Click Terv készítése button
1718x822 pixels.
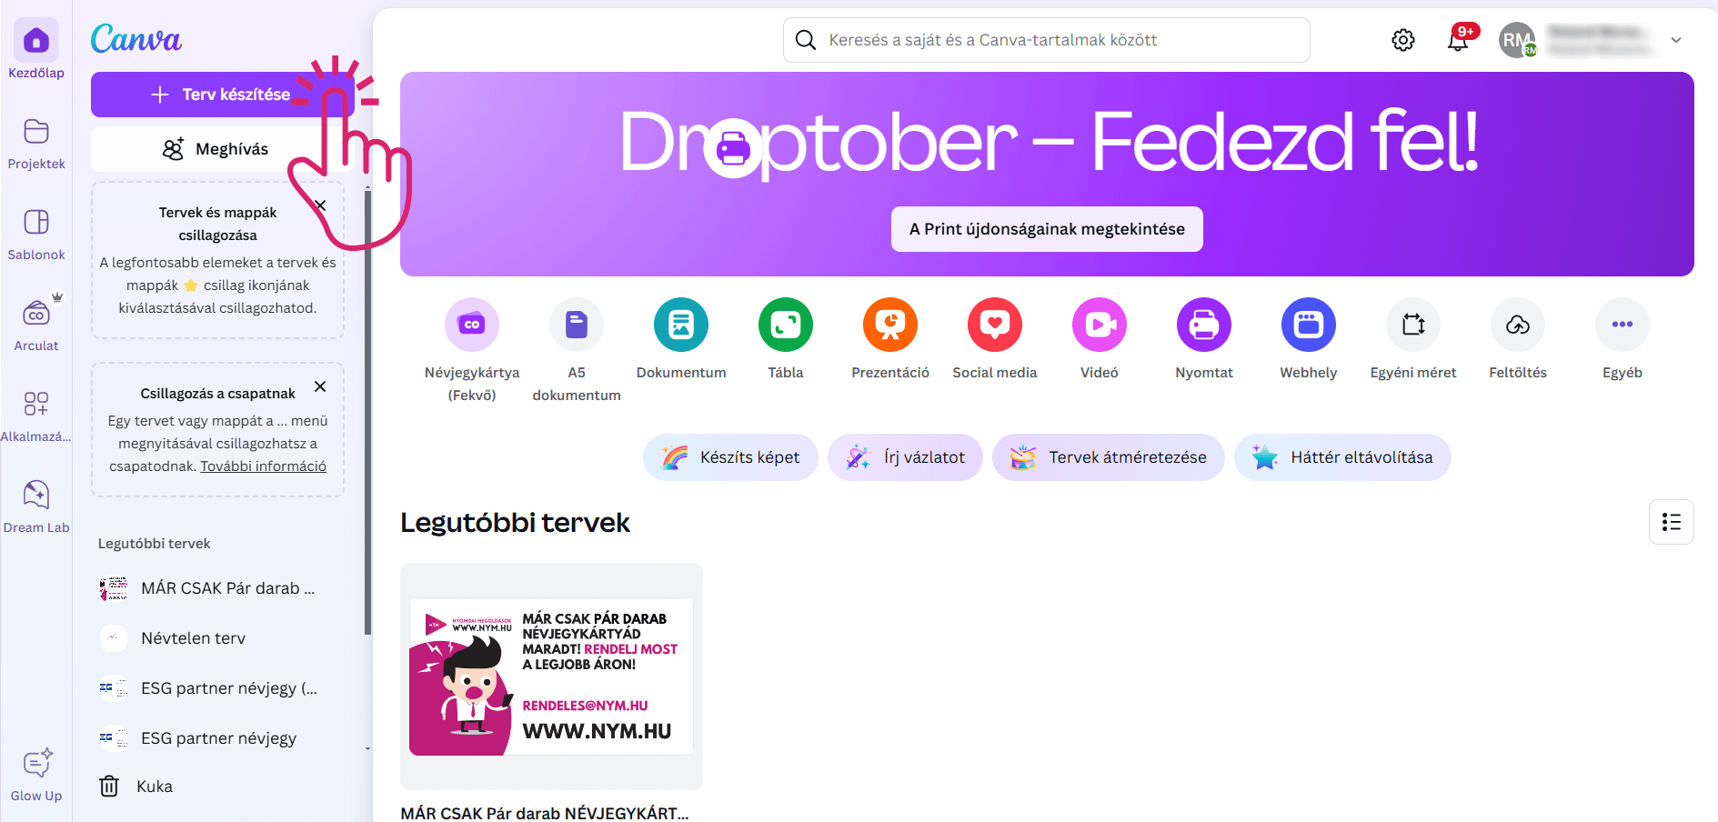[x=222, y=95]
